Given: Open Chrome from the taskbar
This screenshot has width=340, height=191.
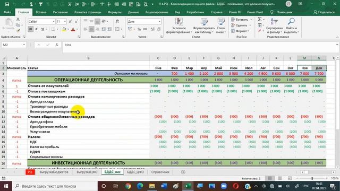Looking at the screenshot, I should point(128,186).
